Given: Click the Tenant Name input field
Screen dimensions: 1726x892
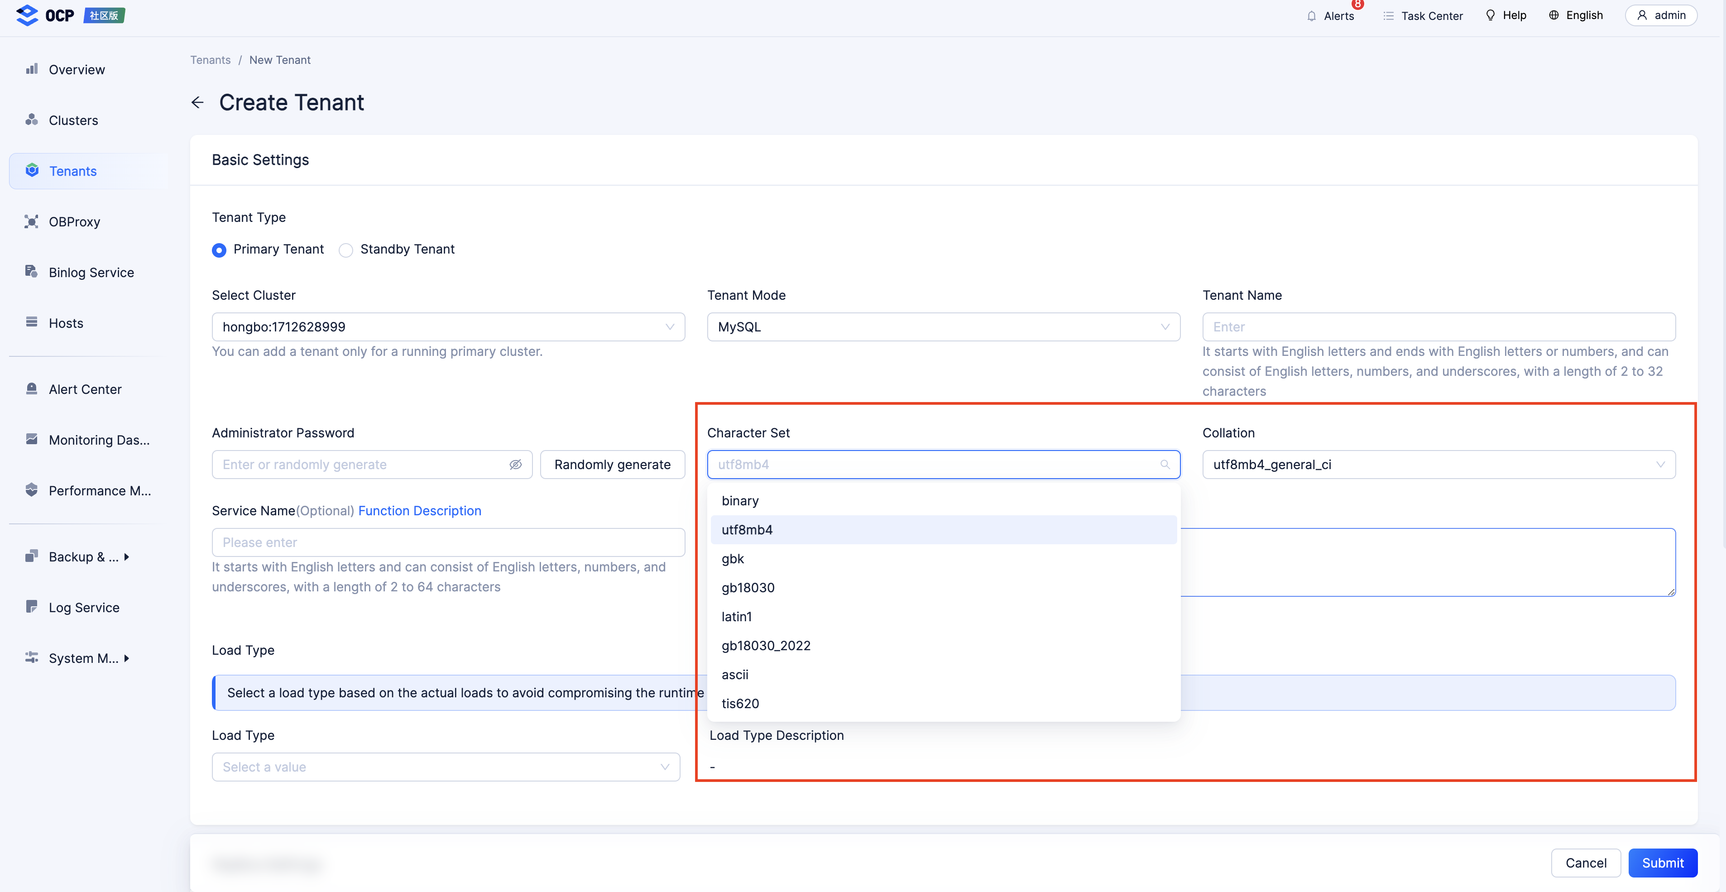Looking at the screenshot, I should coord(1438,327).
